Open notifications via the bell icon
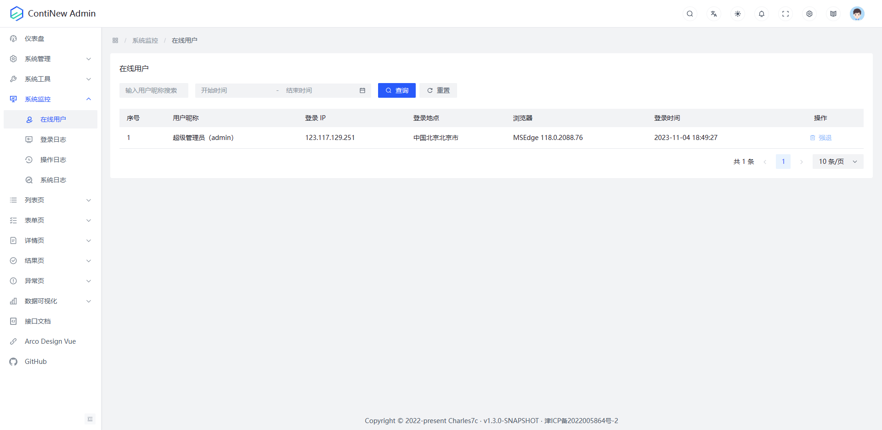This screenshot has width=882, height=430. 761,13
